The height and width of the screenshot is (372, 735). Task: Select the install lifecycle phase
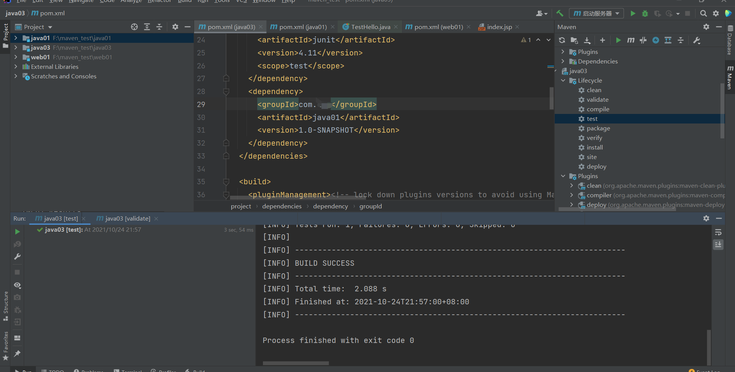point(595,147)
